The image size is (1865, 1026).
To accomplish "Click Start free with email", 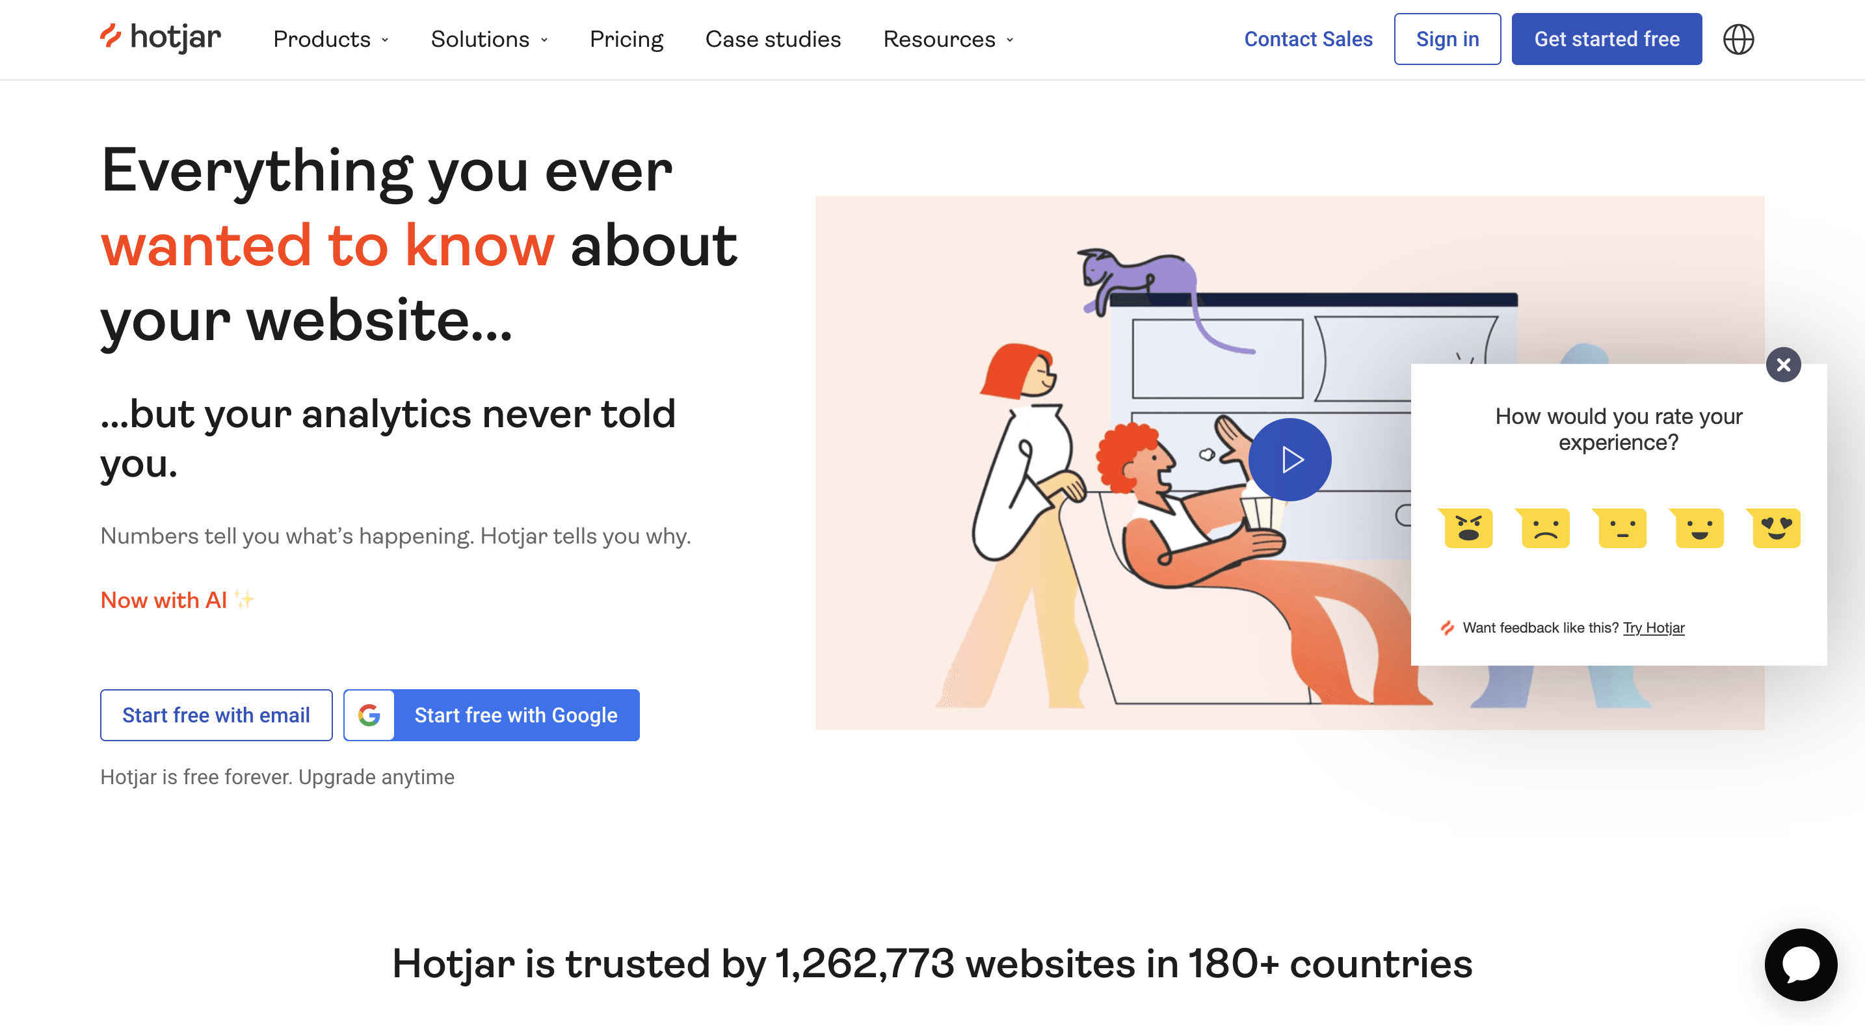I will [216, 715].
